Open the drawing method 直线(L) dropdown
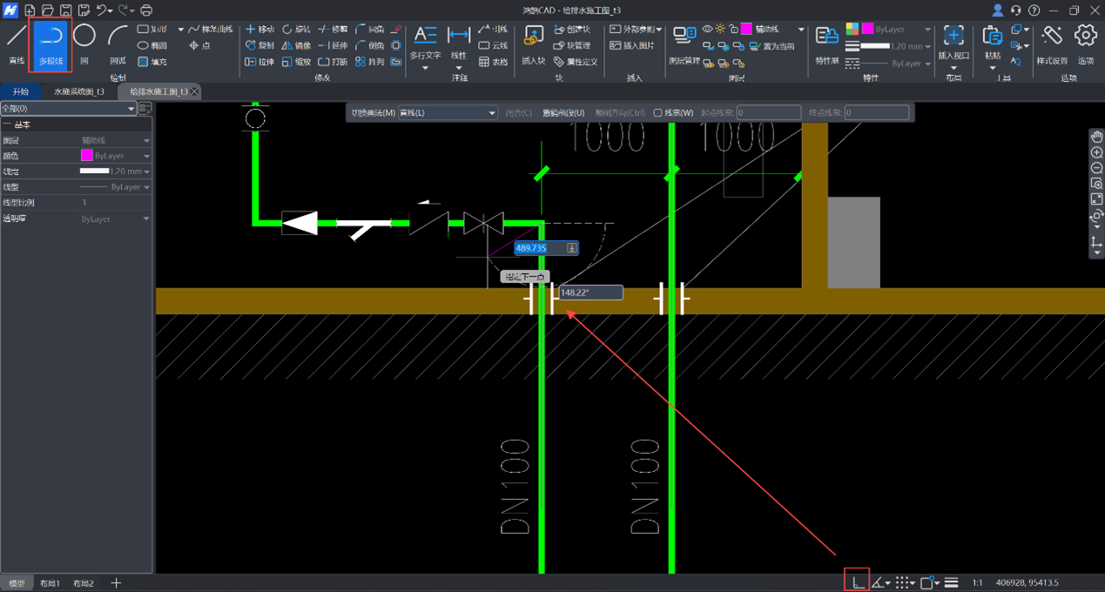This screenshot has height=592, width=1105. coord(447,113)
